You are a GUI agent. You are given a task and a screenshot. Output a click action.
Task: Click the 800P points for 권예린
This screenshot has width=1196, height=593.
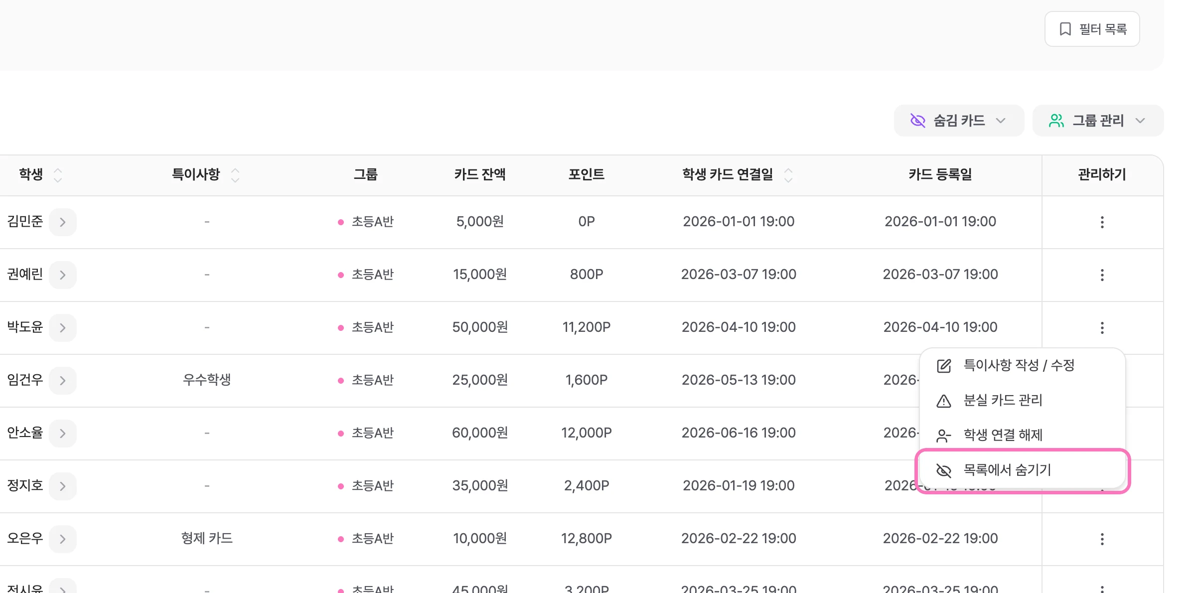tap(587, 275)
